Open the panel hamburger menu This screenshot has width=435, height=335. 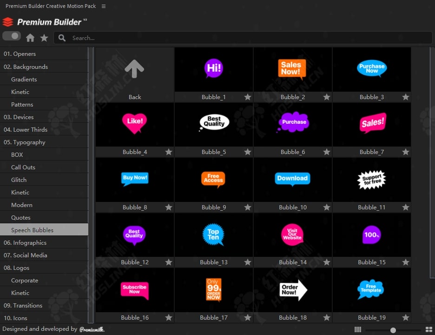pos(104,6)
